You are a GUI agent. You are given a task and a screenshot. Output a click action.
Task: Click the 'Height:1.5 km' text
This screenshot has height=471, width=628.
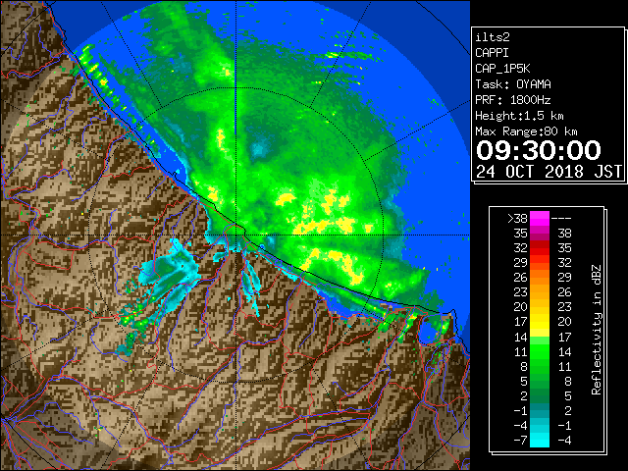(x=519, y=116)
